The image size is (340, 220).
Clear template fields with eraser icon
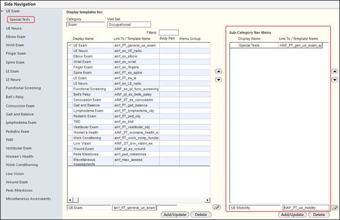point(216,207)
